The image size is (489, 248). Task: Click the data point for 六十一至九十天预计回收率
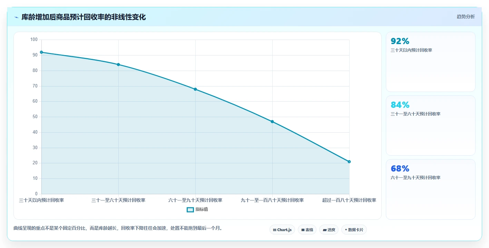(195, 89)
